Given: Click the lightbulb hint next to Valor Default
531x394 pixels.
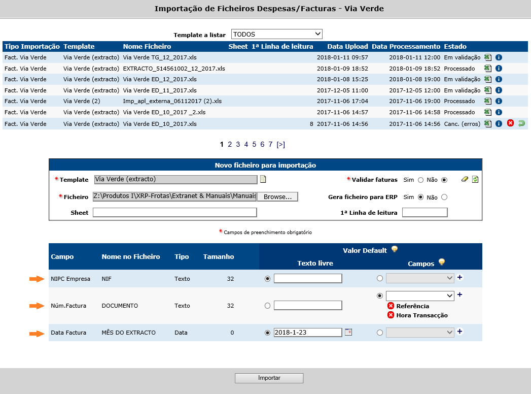Looking at the screenshot, I should 395,249.
